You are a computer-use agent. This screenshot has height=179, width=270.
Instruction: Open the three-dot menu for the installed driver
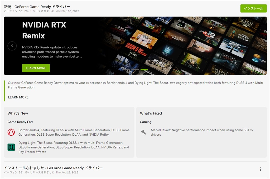(260, 169)
